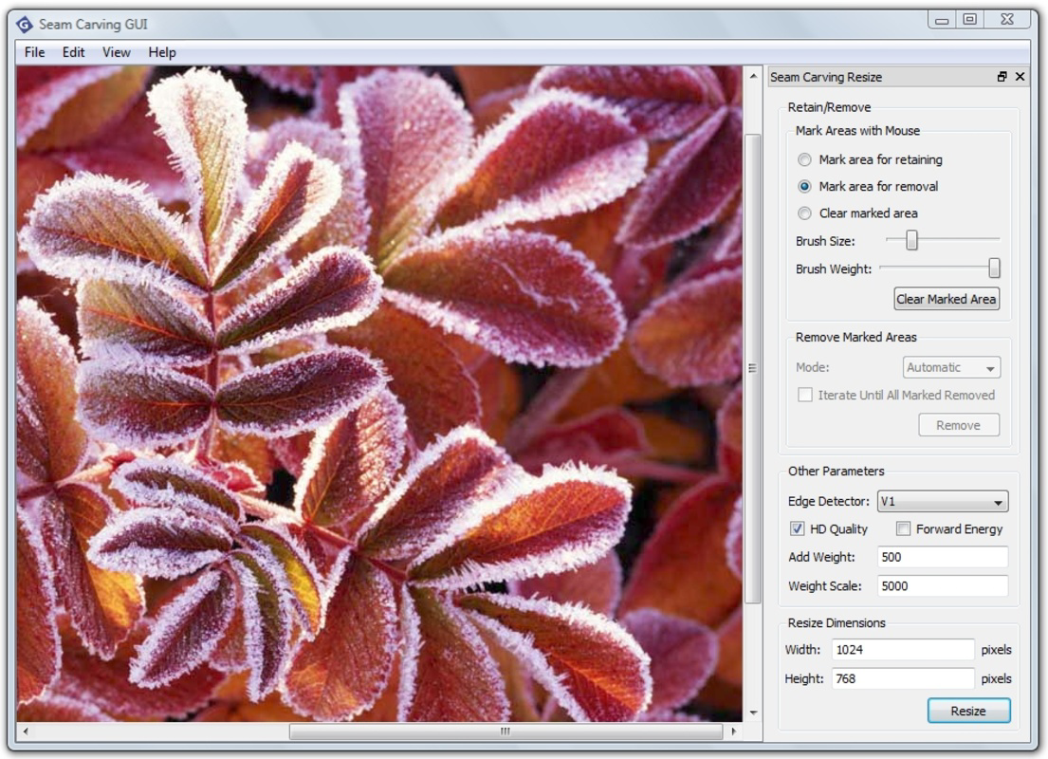The image size is (1048, 759).
Task: Click the Remove button
Action: pyautogui.click(x=959, y=424)
